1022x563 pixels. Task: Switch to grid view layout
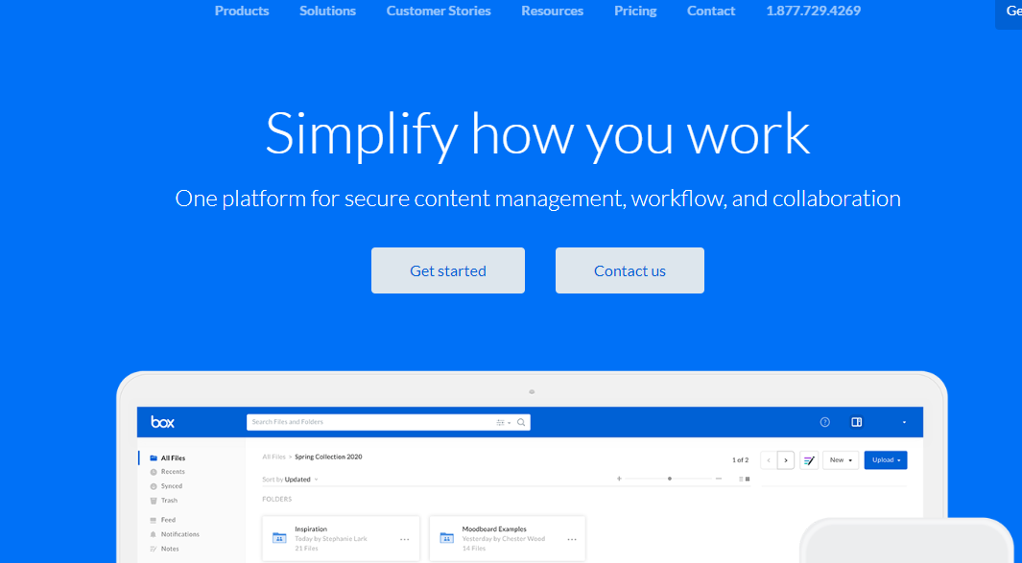tap(749, 477)
